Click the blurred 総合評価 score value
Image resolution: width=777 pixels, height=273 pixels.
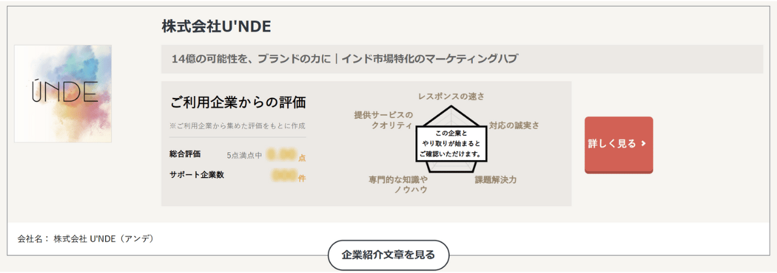(x=282, y=155)
